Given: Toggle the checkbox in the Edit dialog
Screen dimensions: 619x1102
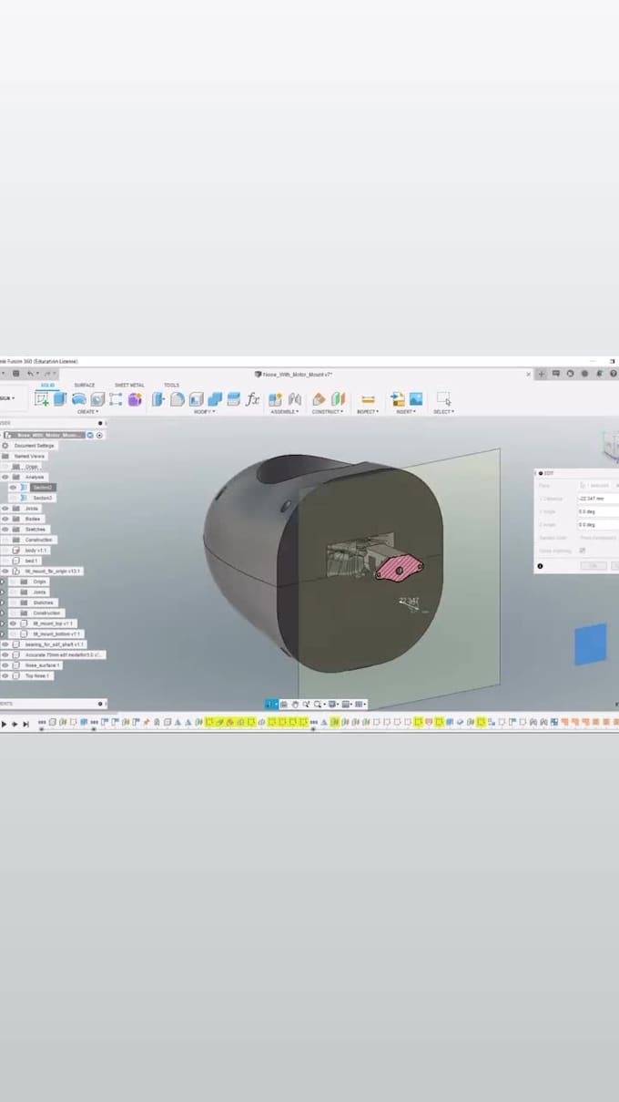Looking at the screenshot, I should point(583,551).
